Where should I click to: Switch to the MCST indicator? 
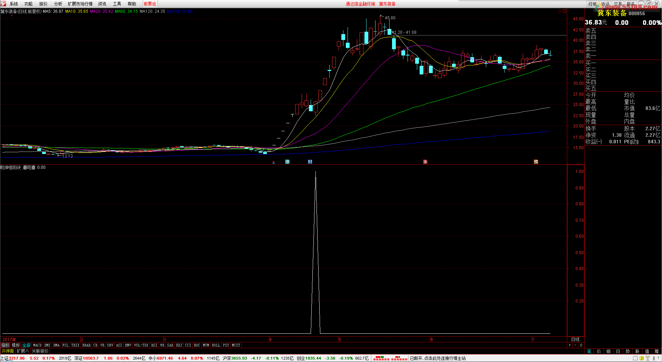[236, 345]
